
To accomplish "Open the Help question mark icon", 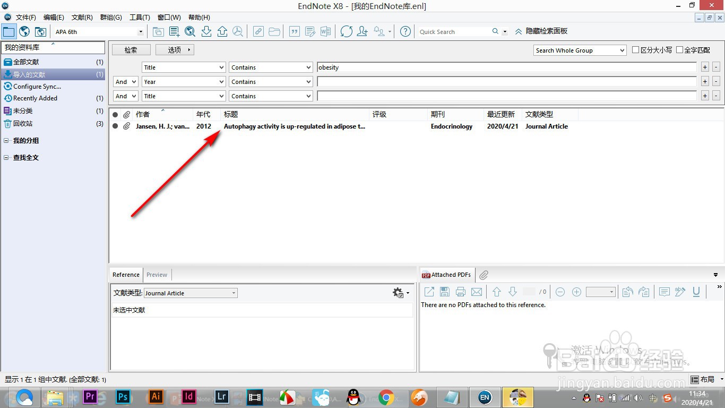I will pyautogui.click(x=405, y=31).
